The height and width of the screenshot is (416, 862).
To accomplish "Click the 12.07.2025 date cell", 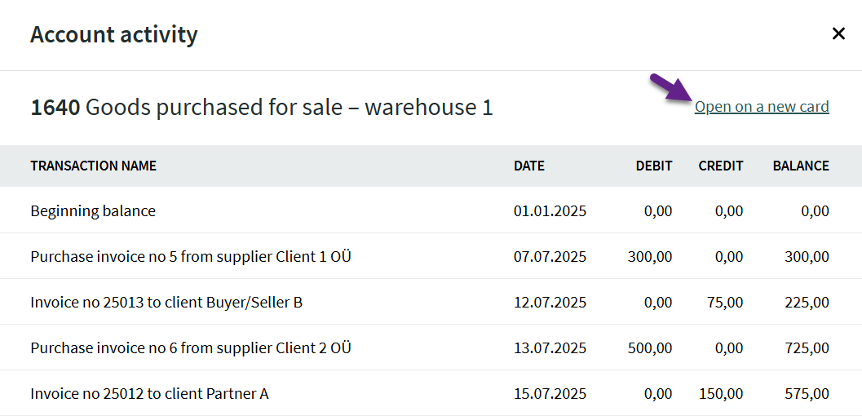I will 550,303.
